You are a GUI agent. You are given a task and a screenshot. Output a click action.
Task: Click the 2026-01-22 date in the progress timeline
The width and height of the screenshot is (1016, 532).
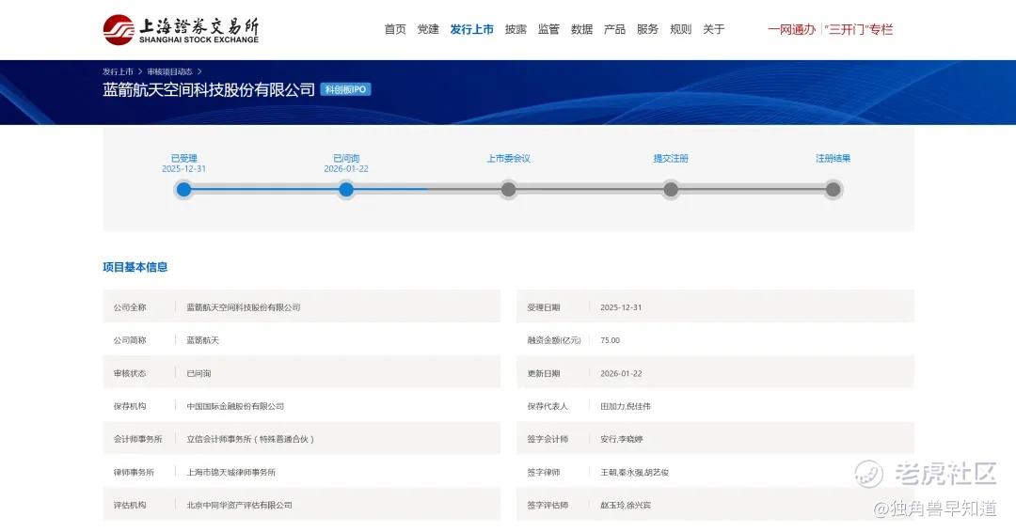(x=346, y=169)
